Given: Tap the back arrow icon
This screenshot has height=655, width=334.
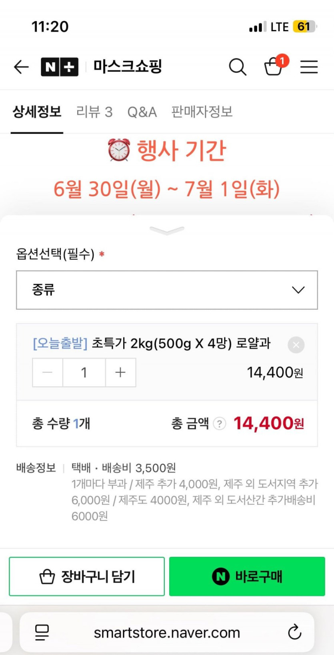Looking at the screenshot, I should tap(21, 67).
